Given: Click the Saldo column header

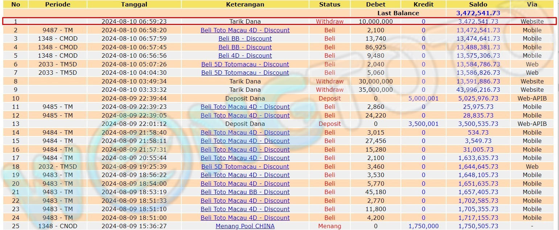Looking at the screenshot, I should (x=478, y=4).
